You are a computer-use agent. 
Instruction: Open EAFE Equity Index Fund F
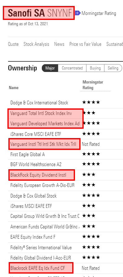tap(33, 237)
